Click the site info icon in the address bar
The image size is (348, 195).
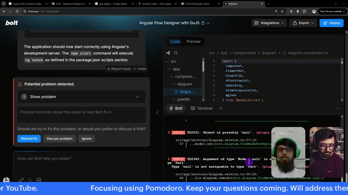tap(25, 11)
